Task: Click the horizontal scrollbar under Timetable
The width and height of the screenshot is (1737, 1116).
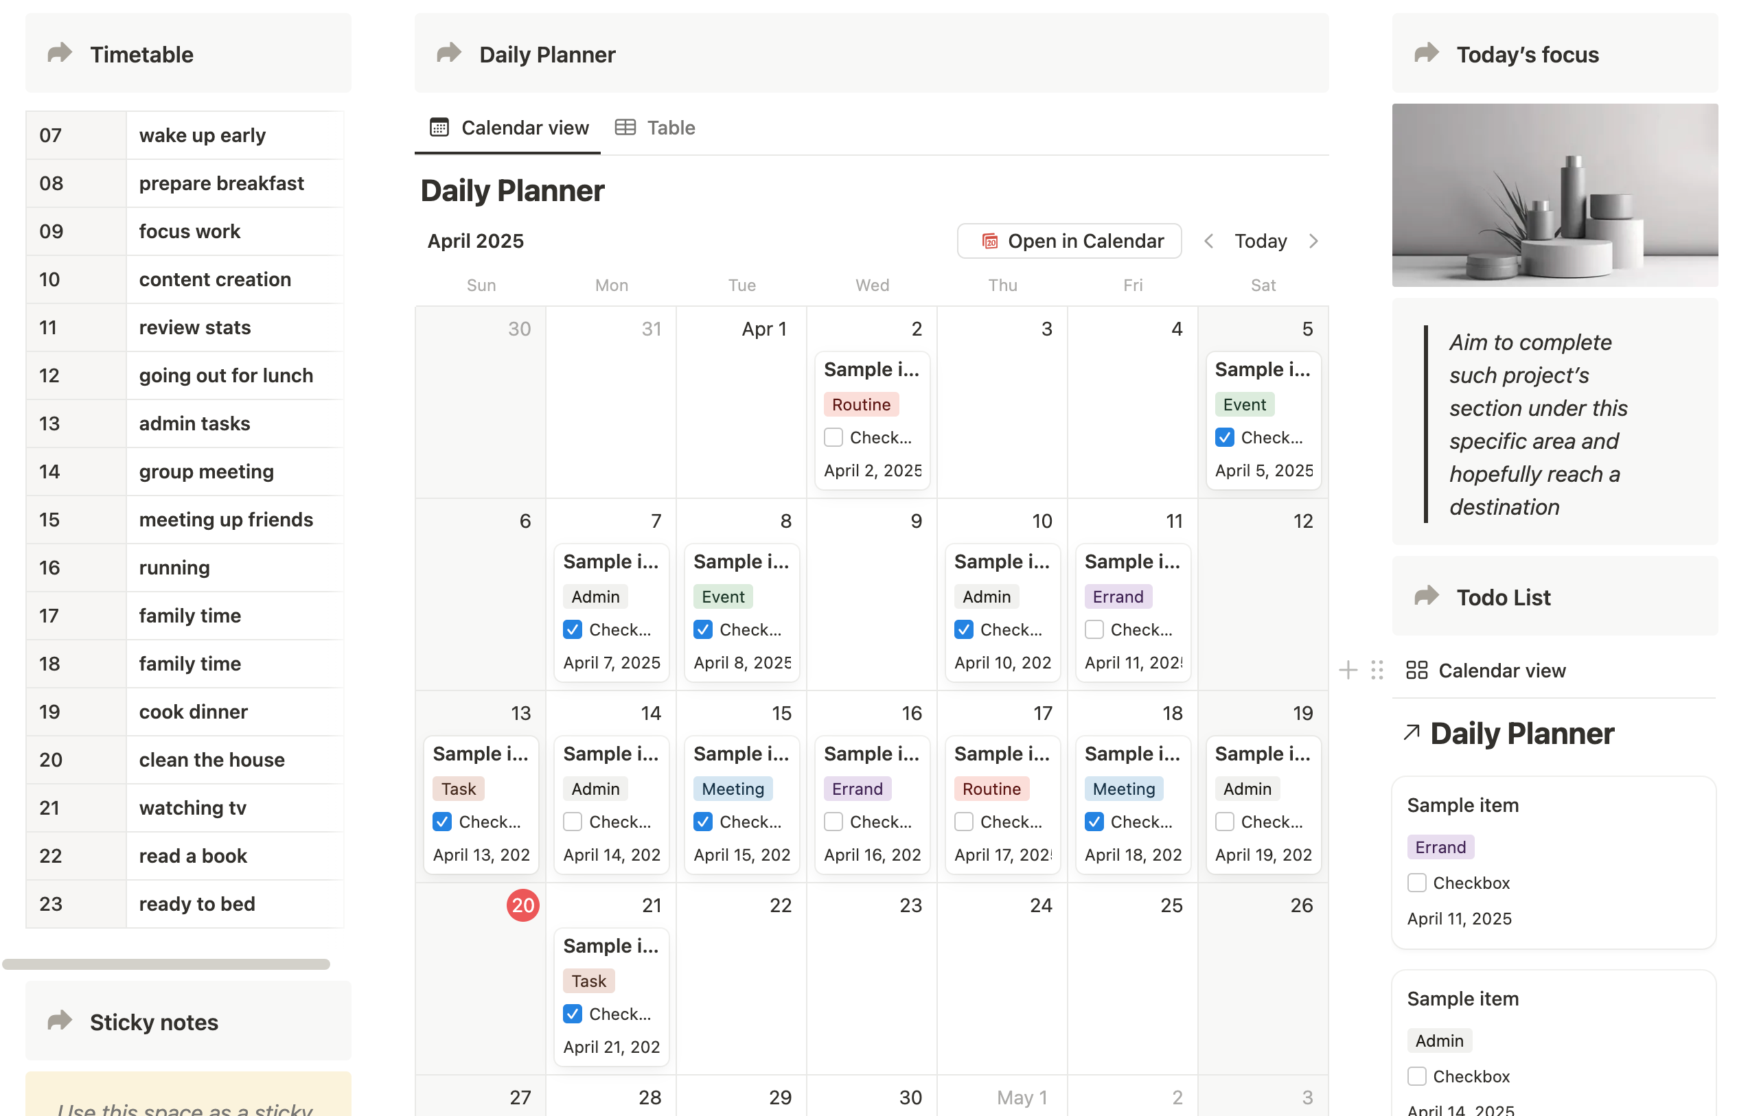Action: (166, 964)
